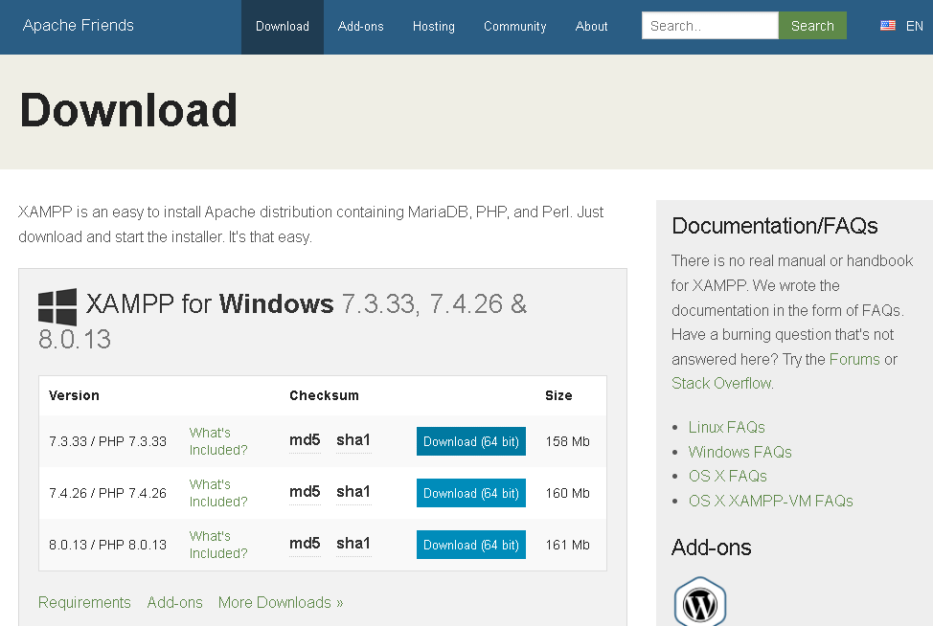
Task: Open the Download nav tab
Action: pyautogui.click(x=282, y=27)
